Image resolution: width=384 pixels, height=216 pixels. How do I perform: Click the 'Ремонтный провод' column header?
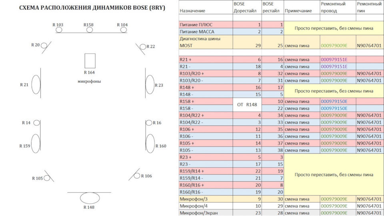pyautogui.click(x=333, y=7)
